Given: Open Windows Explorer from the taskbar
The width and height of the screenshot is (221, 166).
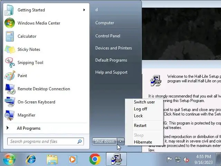Looking at the screenshot, I should coord(52,159).
